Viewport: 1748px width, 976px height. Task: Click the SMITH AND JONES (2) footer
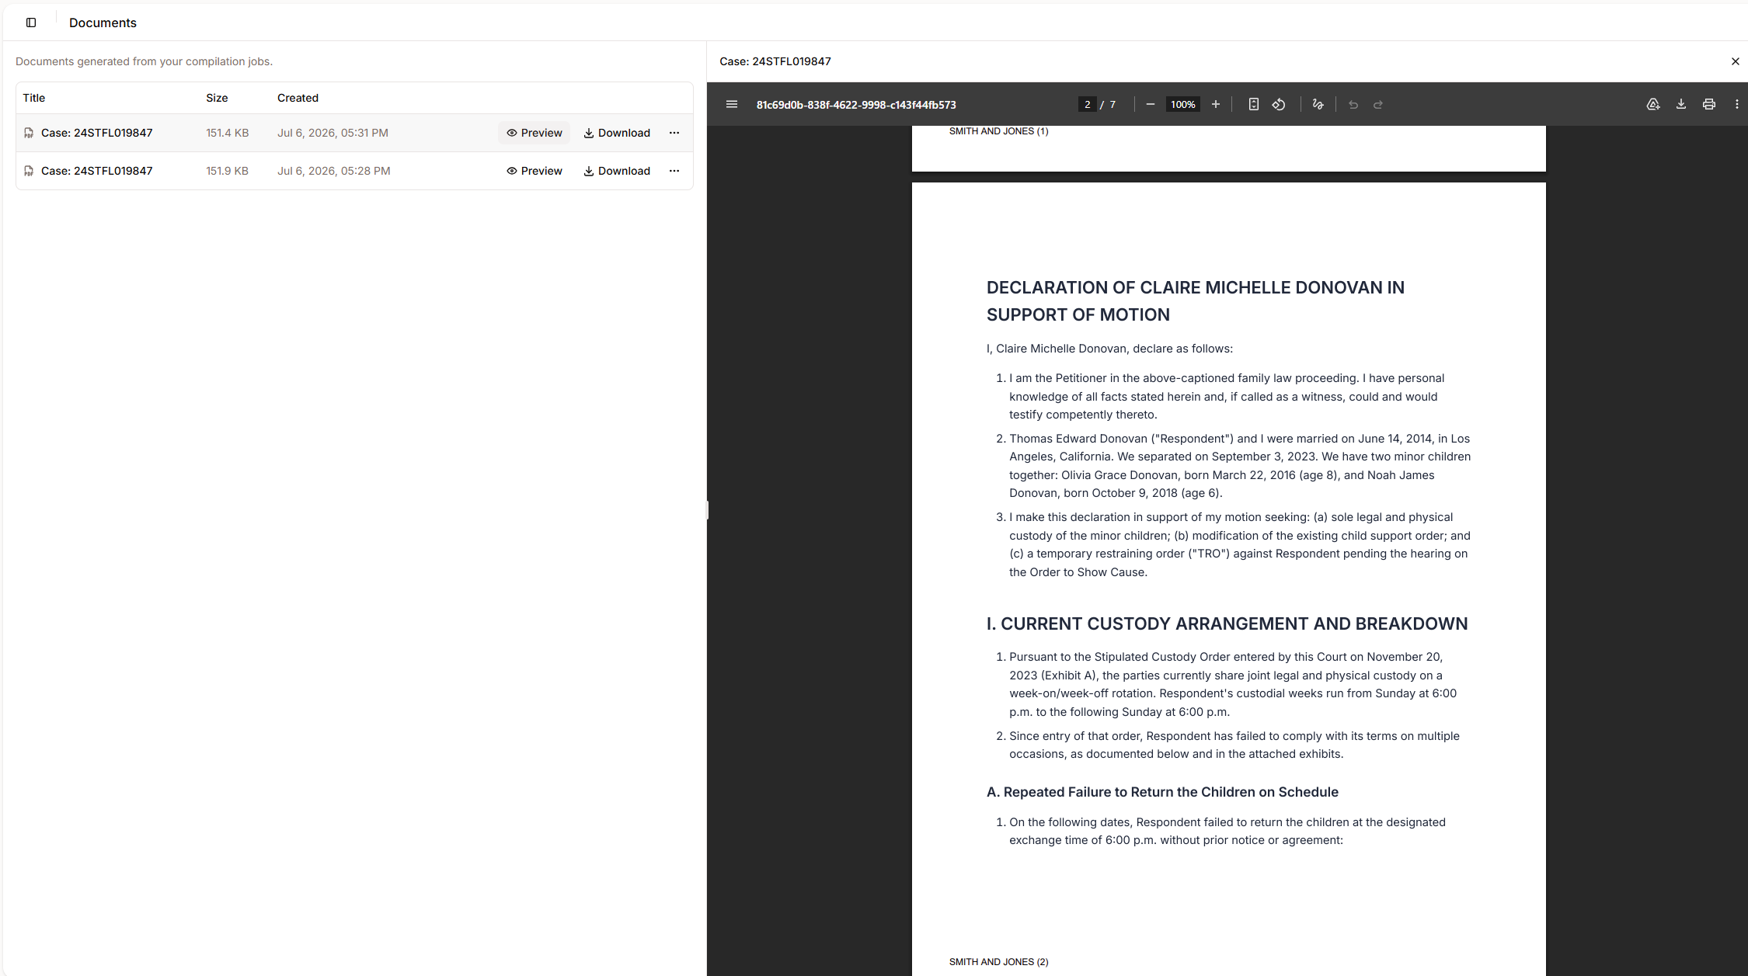coord(998,961)
